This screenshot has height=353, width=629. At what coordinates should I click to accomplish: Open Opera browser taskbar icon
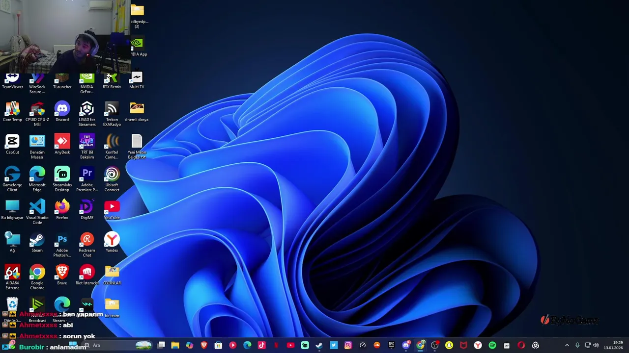pyautogui.click(x=521, y=345)
